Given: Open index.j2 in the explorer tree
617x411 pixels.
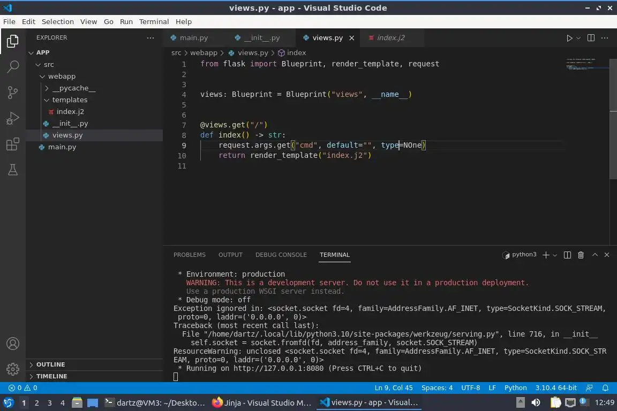Looking at the screenshot, I should pyautogui.click(x=70, y=112).
